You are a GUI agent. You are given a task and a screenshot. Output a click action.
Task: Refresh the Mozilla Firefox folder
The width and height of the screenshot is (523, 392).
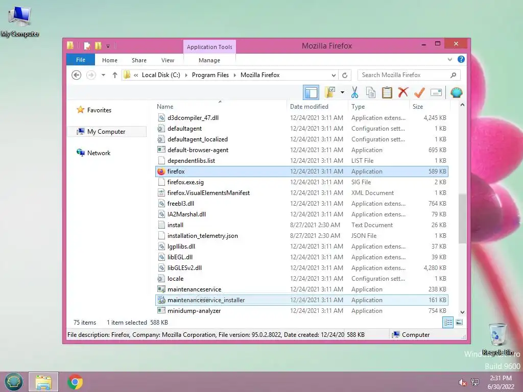(x=345, y=75)
